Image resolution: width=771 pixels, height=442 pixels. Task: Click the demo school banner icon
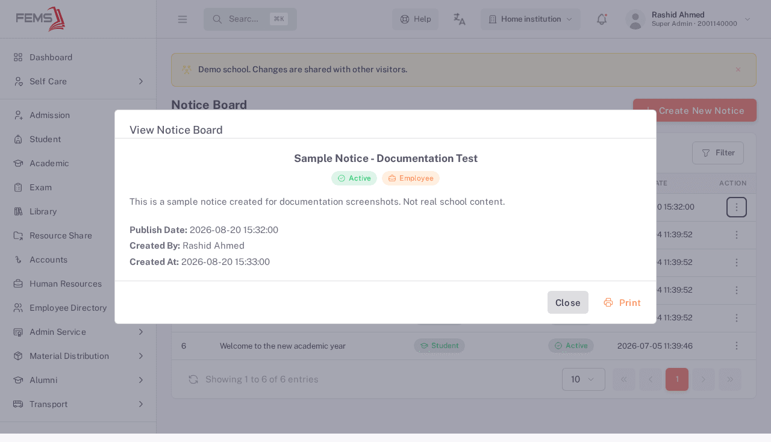point(187,69)
